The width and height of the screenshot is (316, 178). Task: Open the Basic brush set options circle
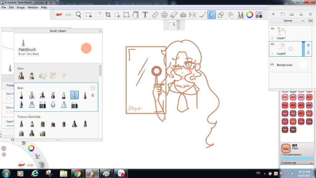tap(93, 88)
